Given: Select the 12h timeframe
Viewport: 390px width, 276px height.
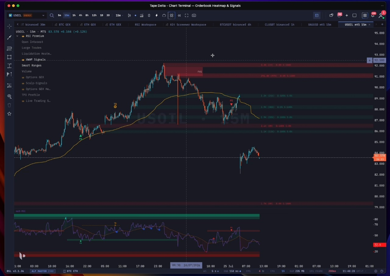Looking at the screenshot, I should pyautogui.click(x=94, y=16).
